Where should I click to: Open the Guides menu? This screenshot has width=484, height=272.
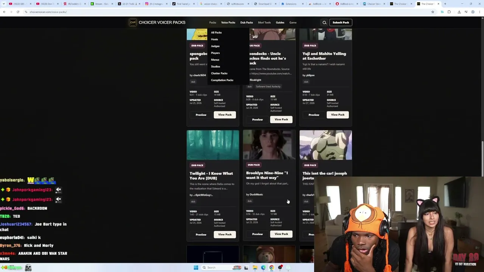(x=280, y=23)
